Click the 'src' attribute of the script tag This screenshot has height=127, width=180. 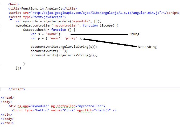coord(26,13)
